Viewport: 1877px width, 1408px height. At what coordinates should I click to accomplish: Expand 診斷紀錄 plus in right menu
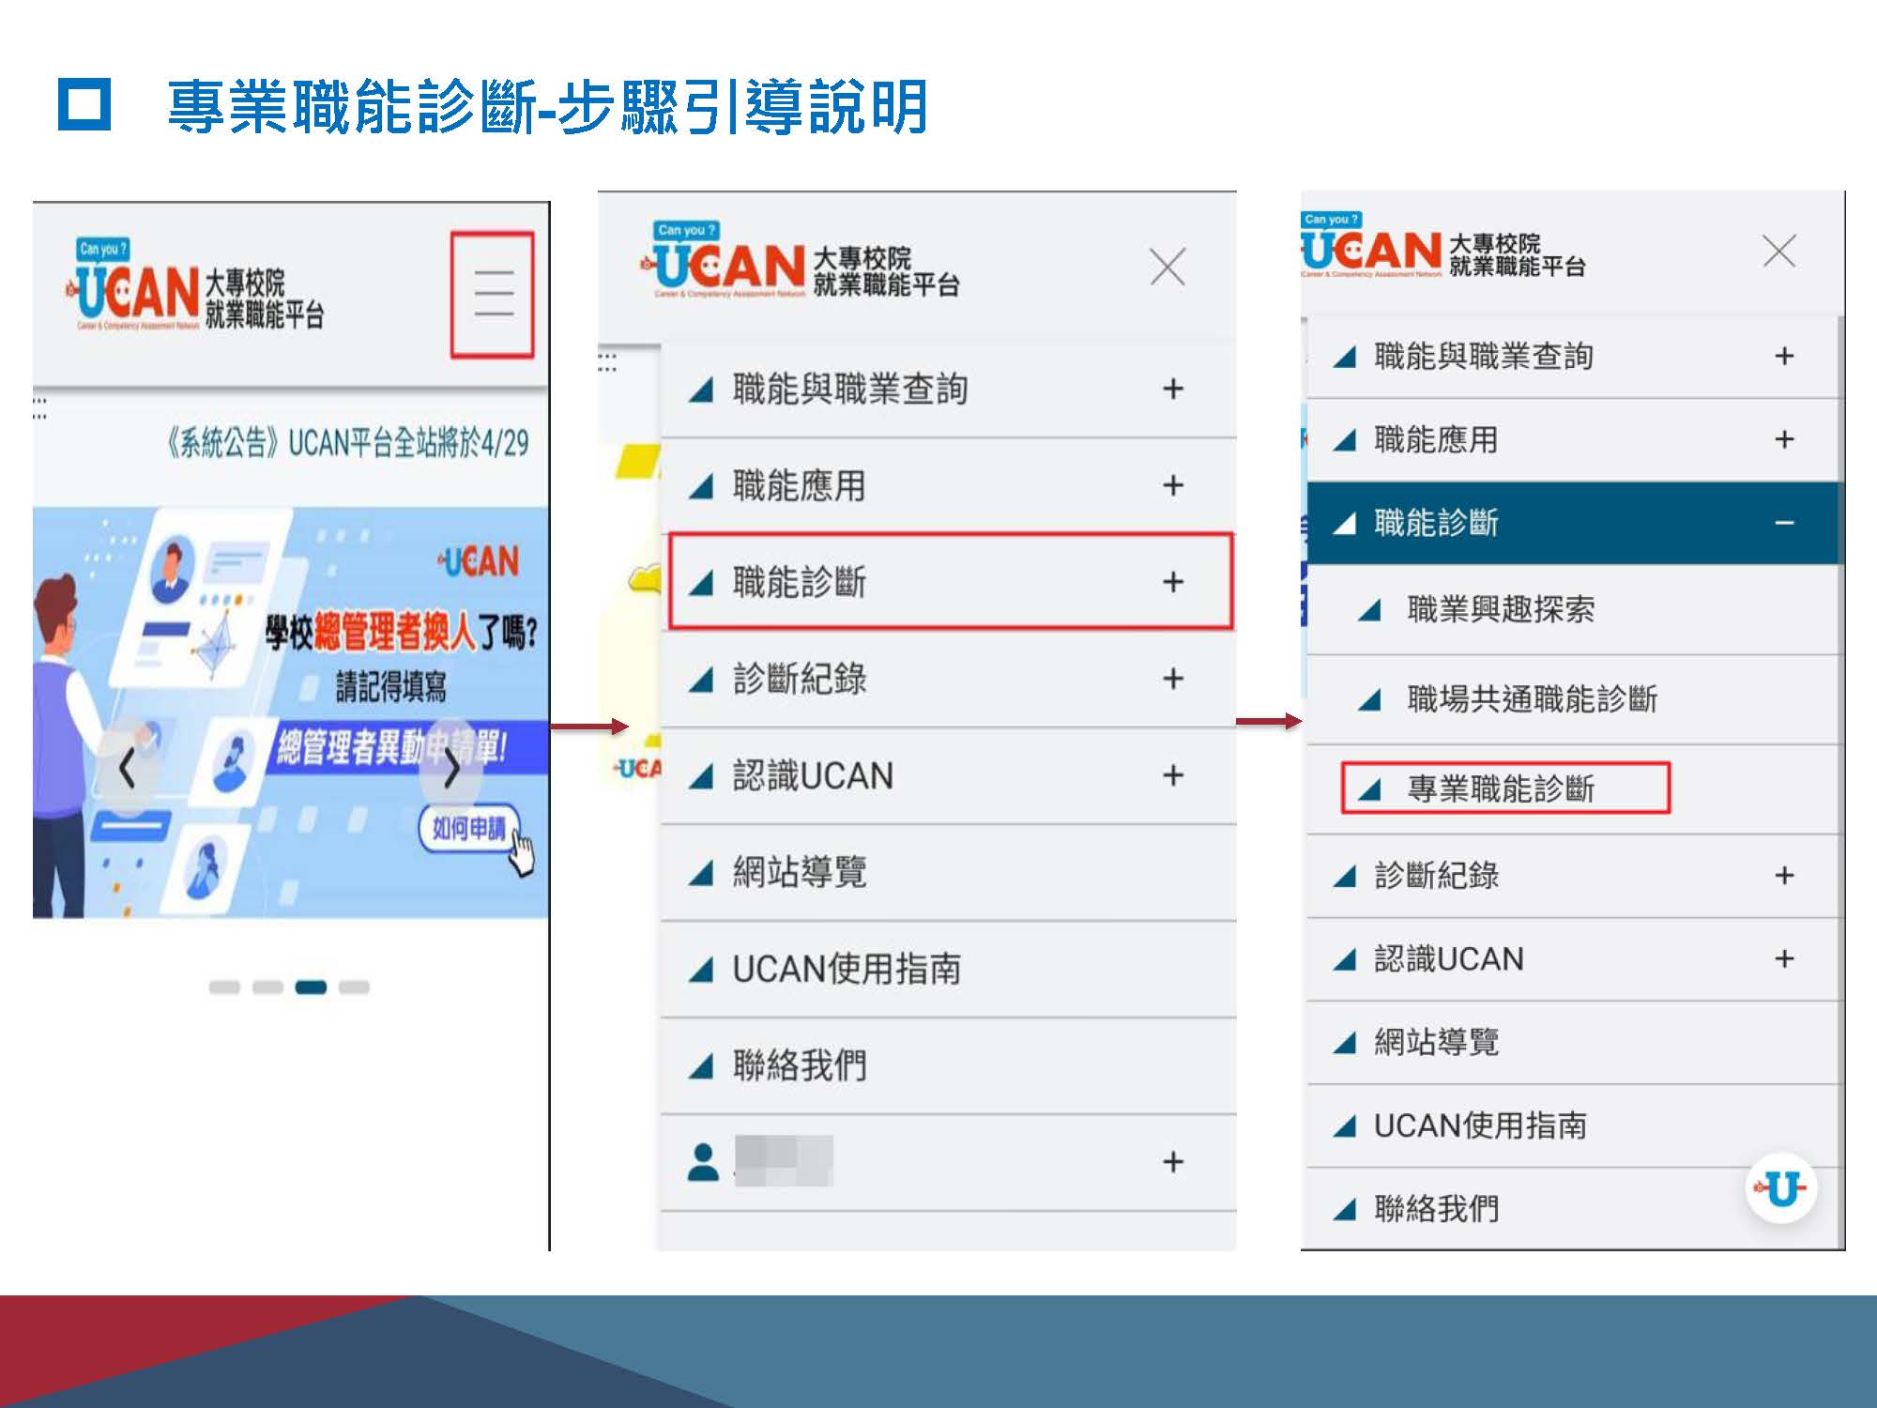[x=1784, y=876]
